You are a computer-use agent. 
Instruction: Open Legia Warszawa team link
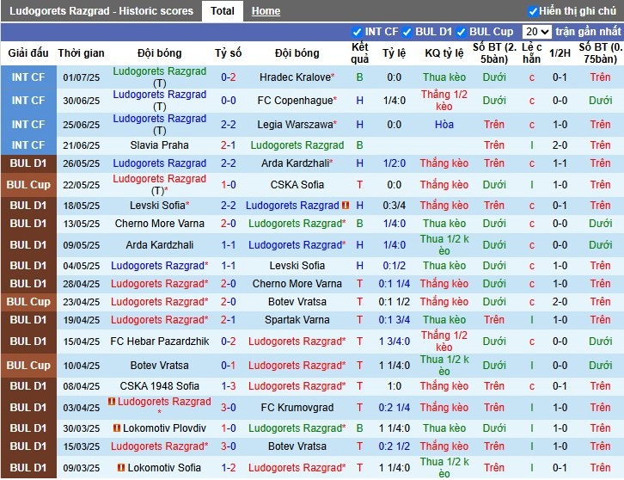coord(297,124)
